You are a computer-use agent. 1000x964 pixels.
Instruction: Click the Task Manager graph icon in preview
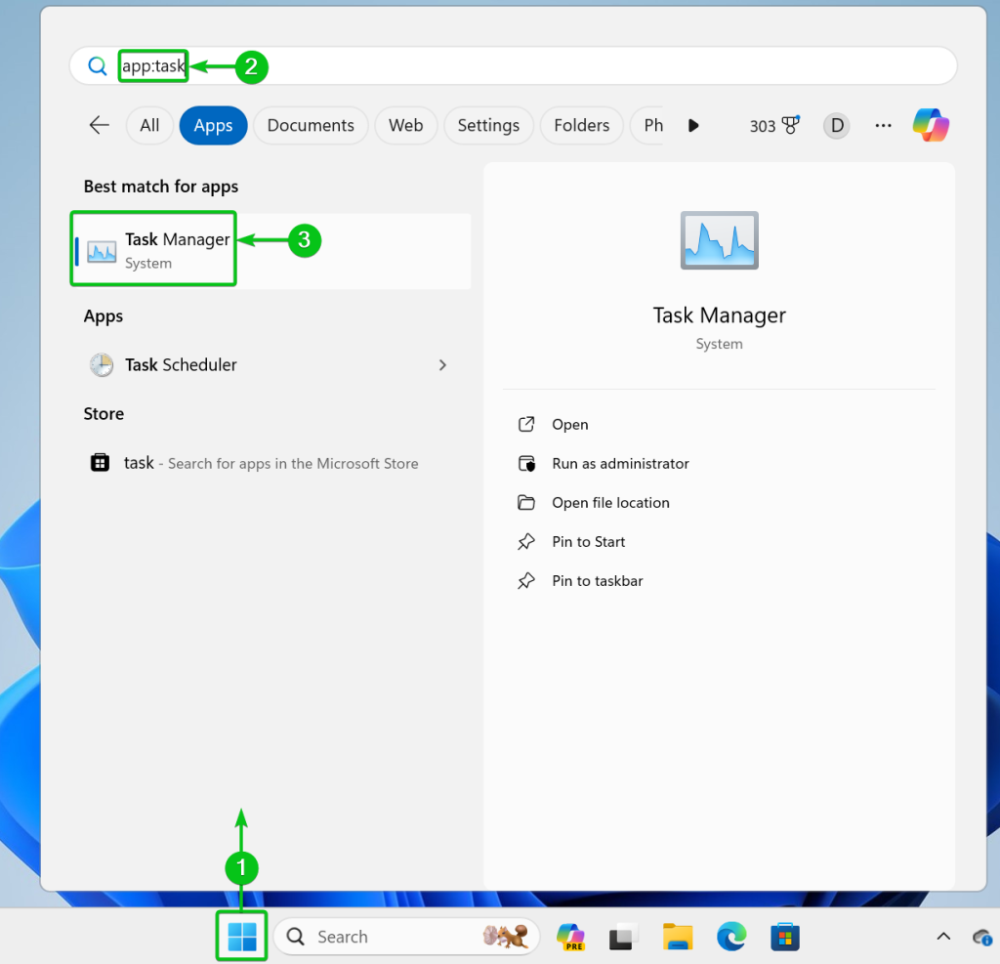(719, 240)
